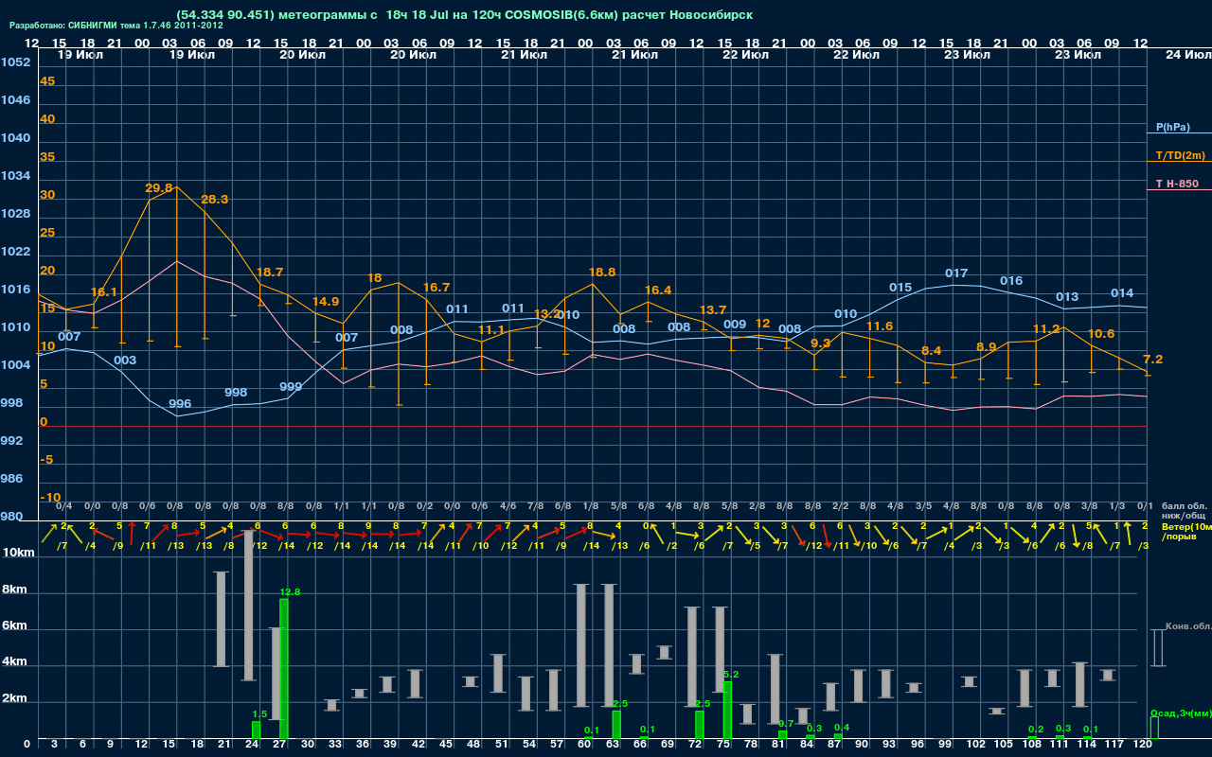Viewport: 1212px width, 757px height.
Task: Click the green 12.8 precipitation bar
Action: pyautogui.click(x=284, y=669)
